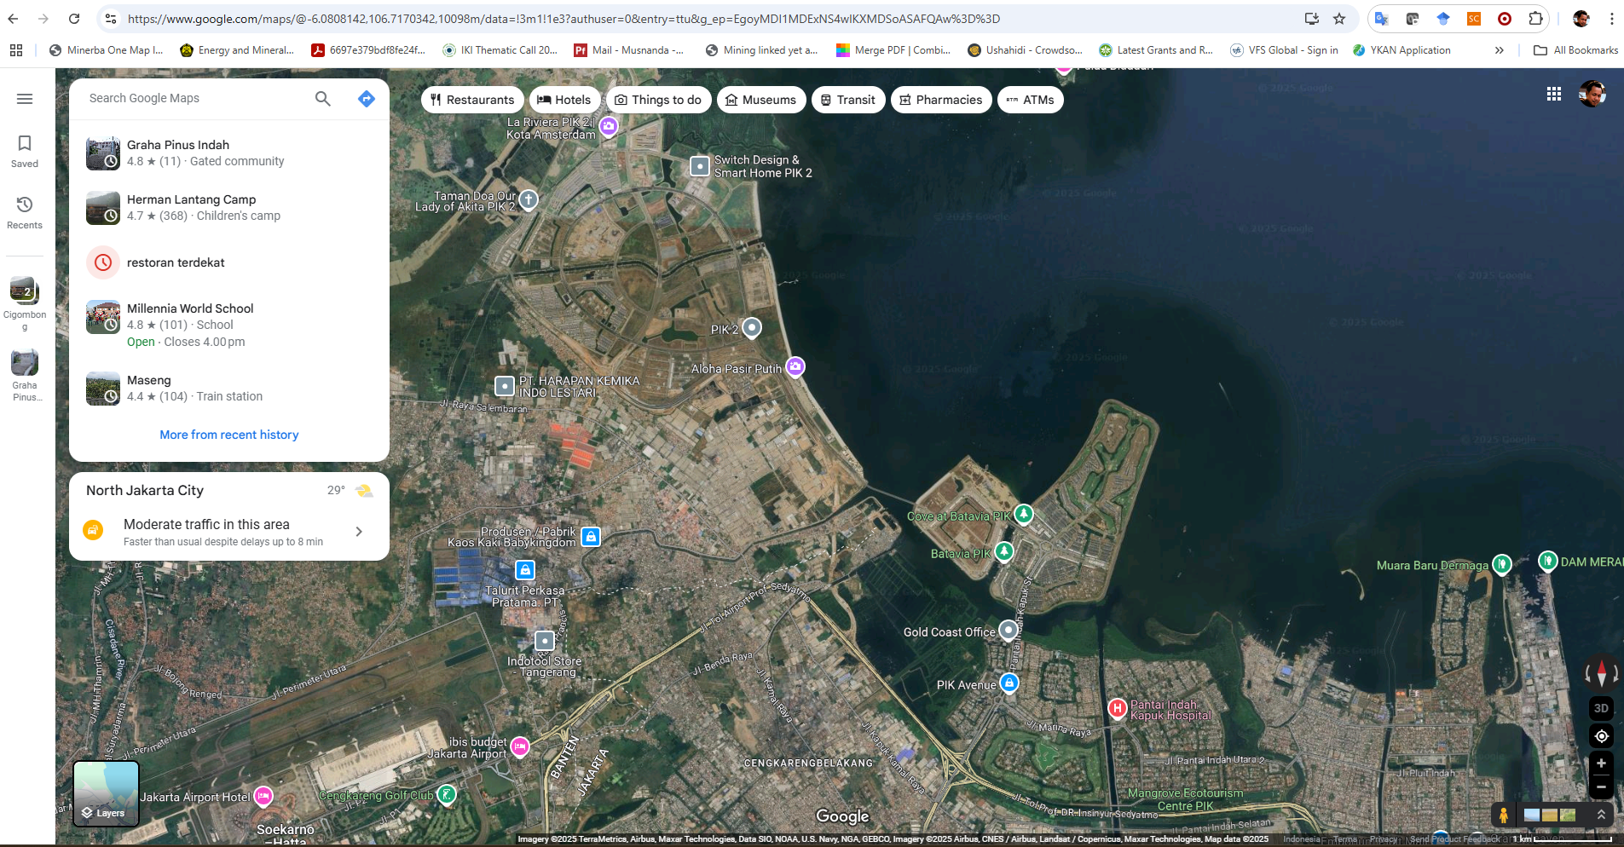
Task: Reset the compass north indicator
Action: point(1601,673)
